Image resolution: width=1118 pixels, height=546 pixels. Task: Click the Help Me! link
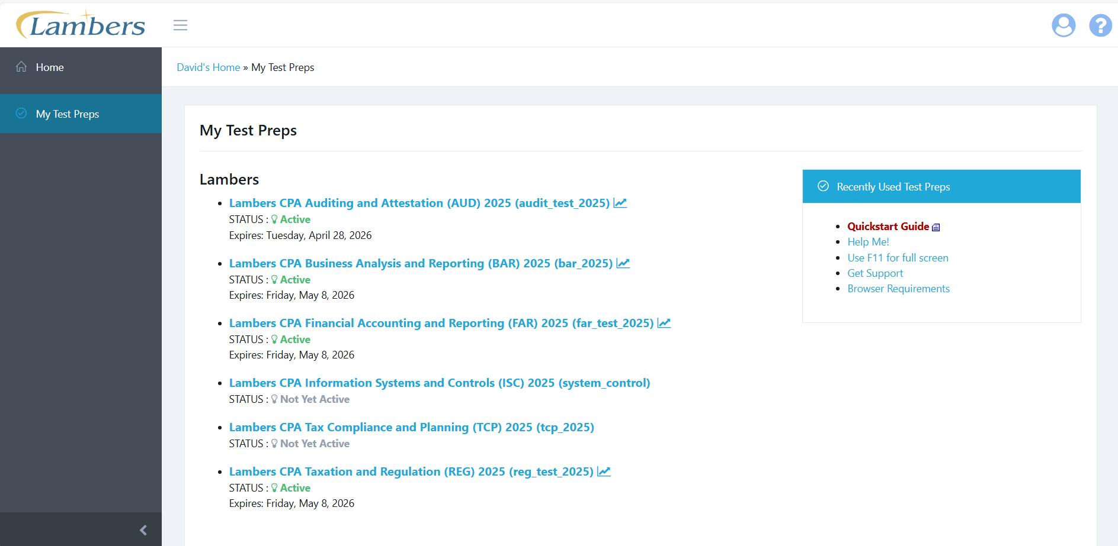coord(868,242)
